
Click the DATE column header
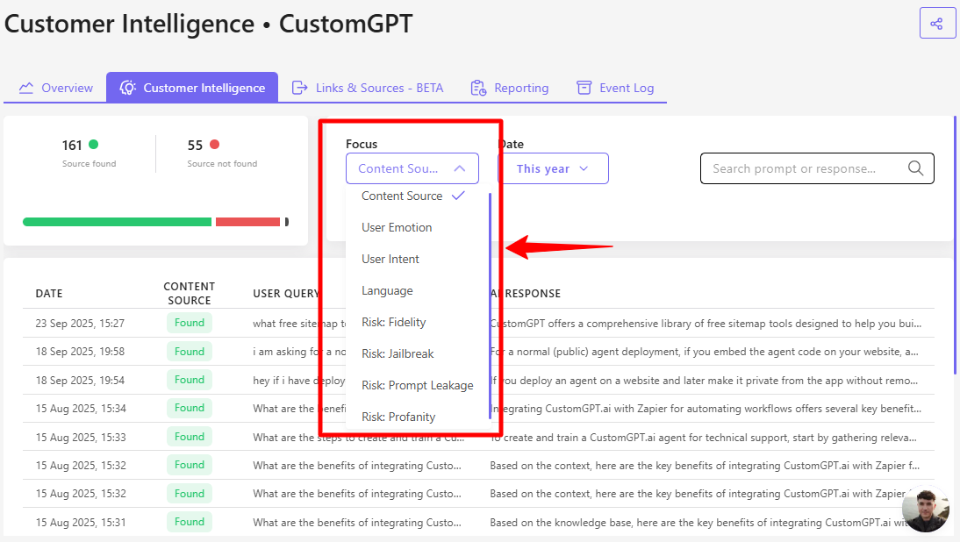coord(49,294)
